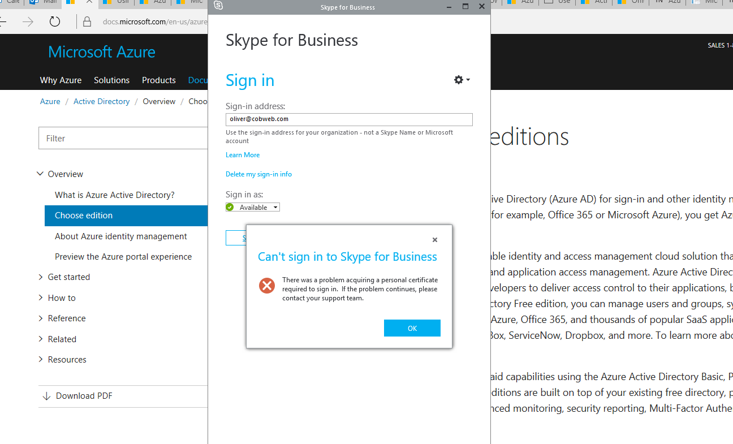Click the Microsoft Azure logo

(x=102, y=52)
